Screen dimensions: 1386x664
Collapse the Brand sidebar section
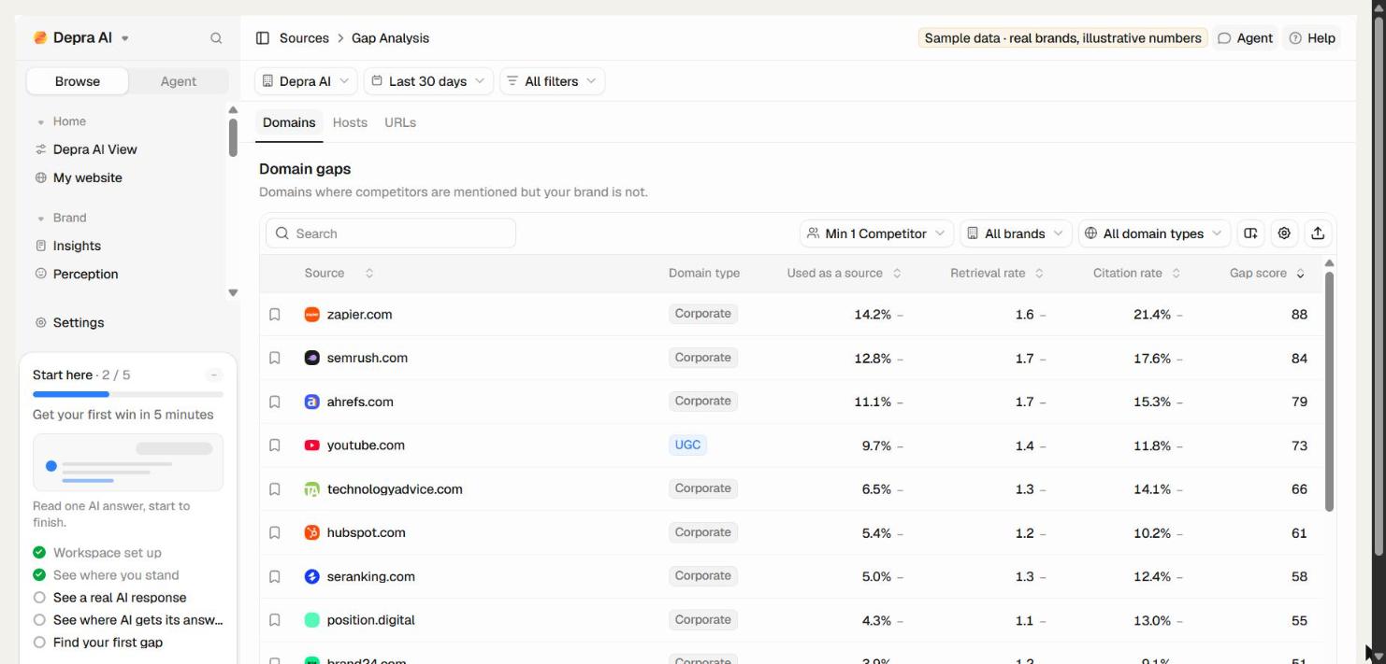[x=62, y=218]
